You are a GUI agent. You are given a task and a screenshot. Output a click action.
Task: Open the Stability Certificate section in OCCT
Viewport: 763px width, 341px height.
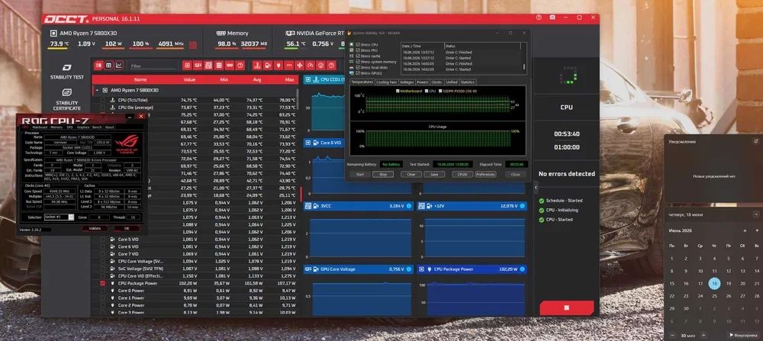(x=66, y=100)
